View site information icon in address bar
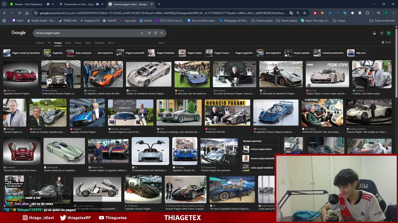This screenshot has height=223, width=398. click(x=36, y=13)
